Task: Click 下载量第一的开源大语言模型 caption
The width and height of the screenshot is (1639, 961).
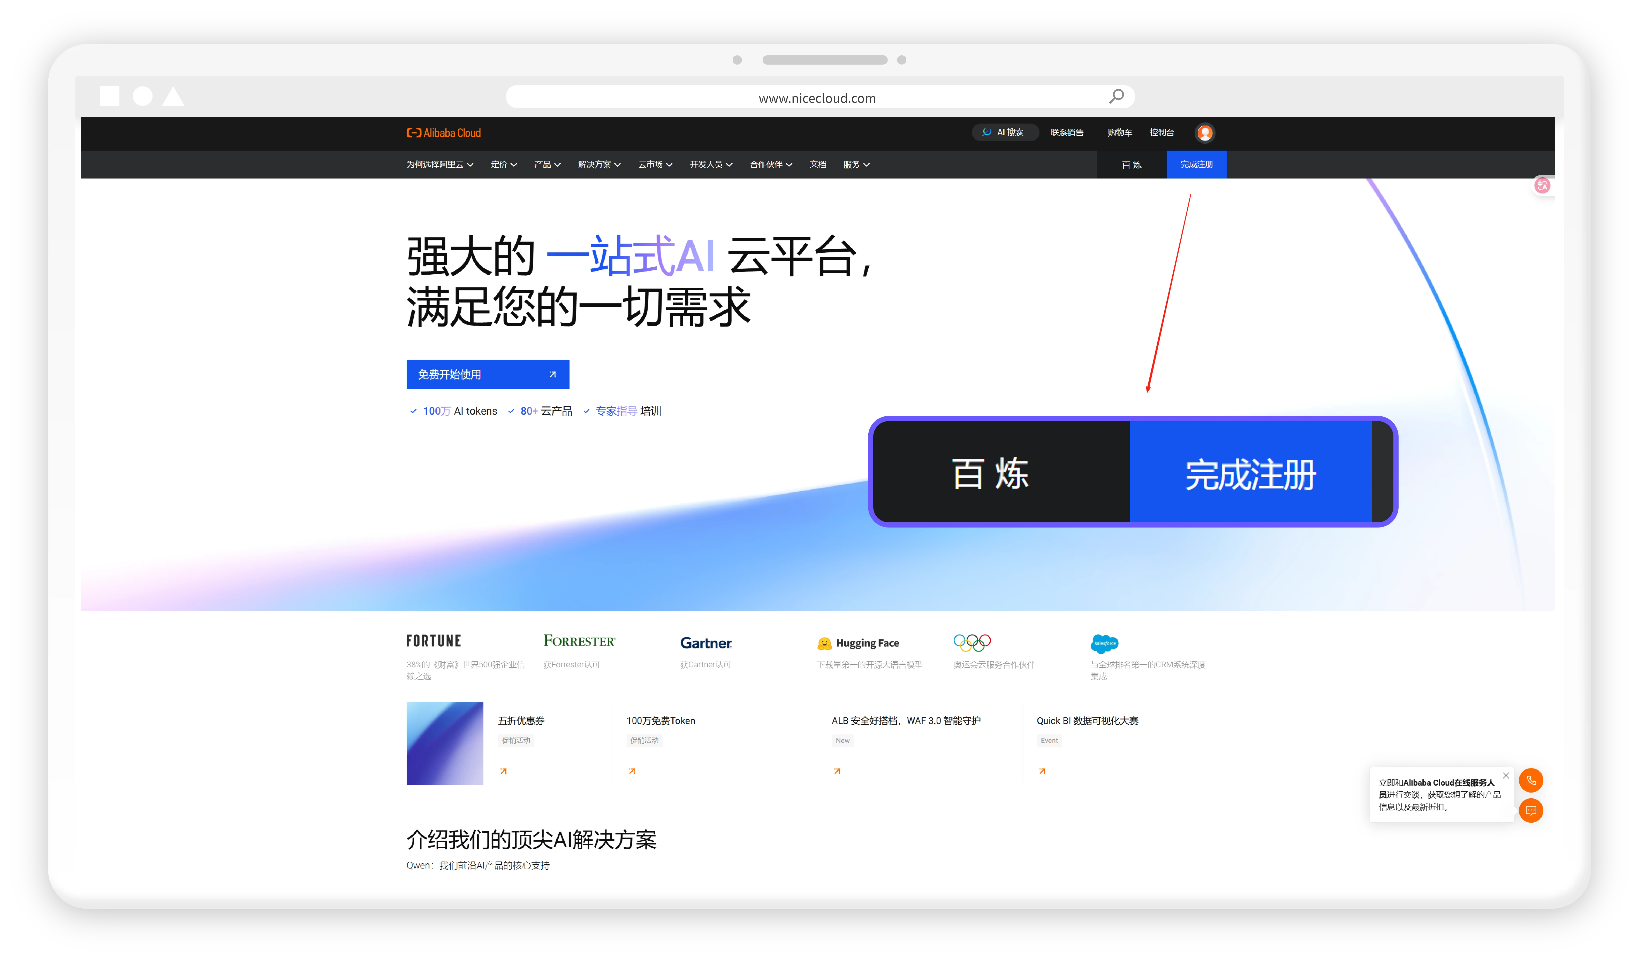Action: (x=870, y=664)
